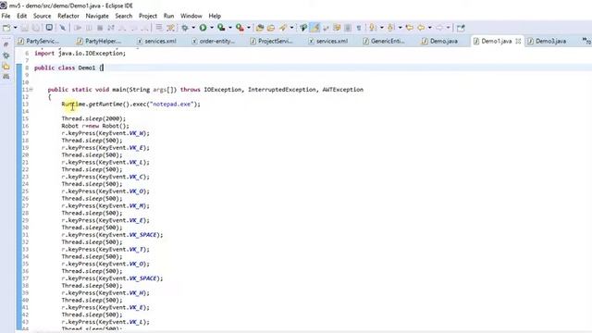
Task: Click the Drop to Frame icon
Action: (x=159, y=28)
